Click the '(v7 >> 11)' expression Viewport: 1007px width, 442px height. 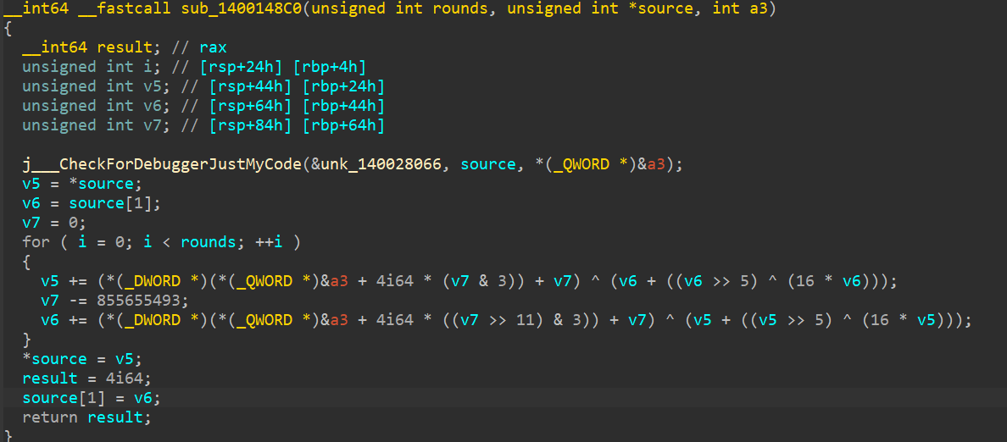point(498,319)
